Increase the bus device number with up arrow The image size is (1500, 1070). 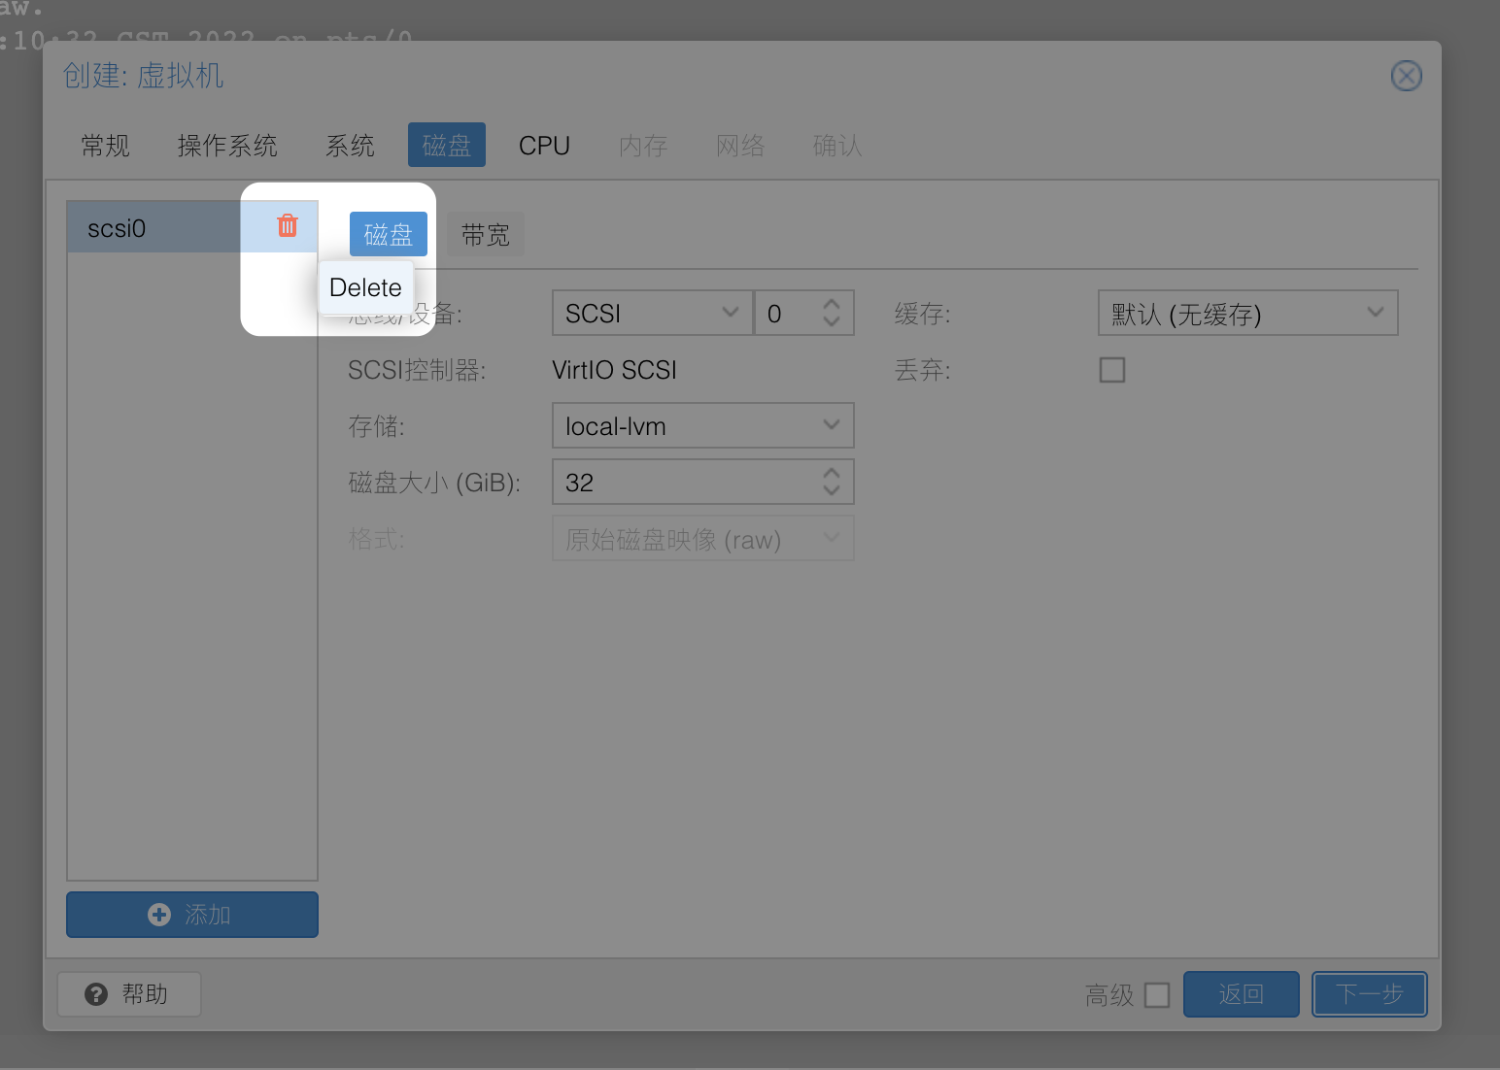point(832,305)
